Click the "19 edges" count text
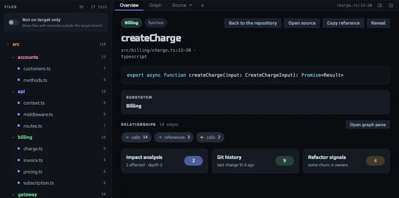The width and height of the screenshot is (399, 198). (169, 124)
